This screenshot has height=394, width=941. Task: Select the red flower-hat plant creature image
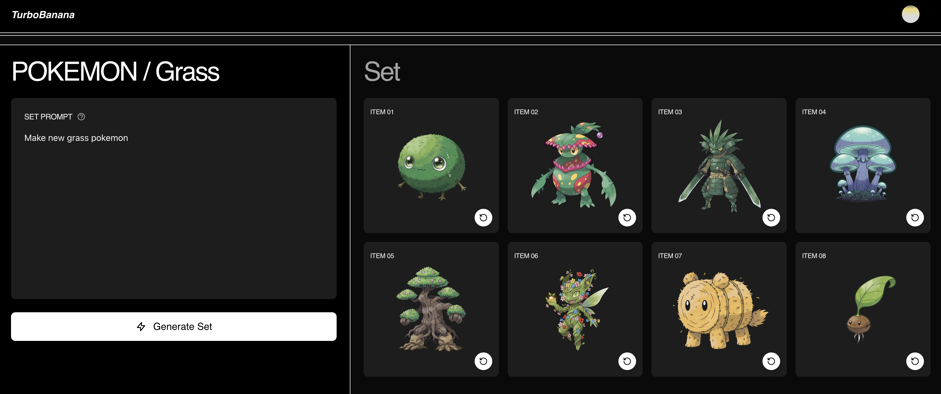click(574, 165)
